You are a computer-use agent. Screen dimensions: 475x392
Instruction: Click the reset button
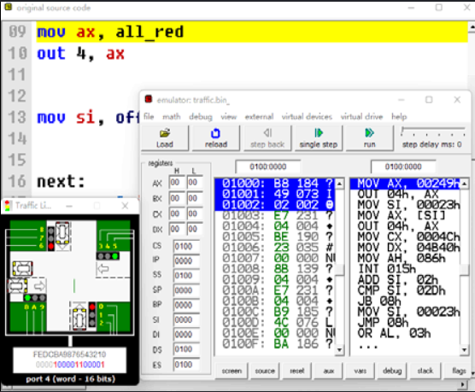(x=297, y=372)
